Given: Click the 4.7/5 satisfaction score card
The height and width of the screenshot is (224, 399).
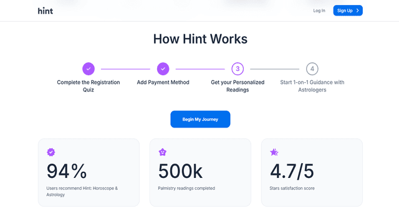Looking at the screenshot, I should [312, 172].
